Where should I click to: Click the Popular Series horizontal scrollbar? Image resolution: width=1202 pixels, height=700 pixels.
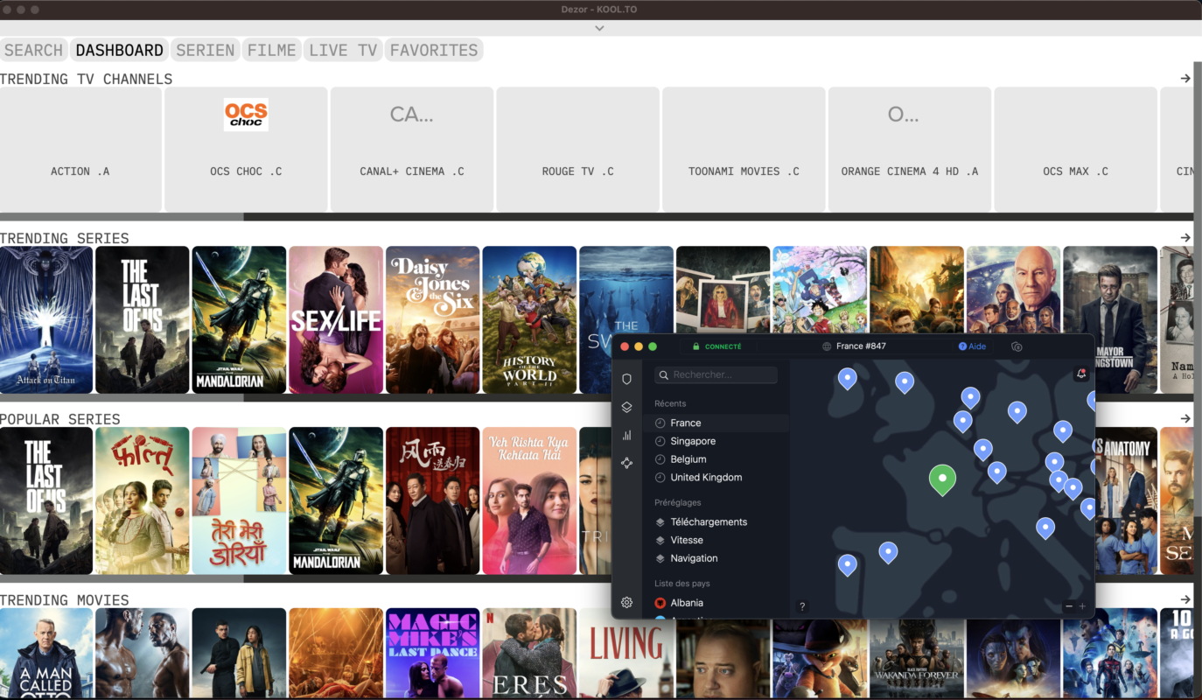122,578
